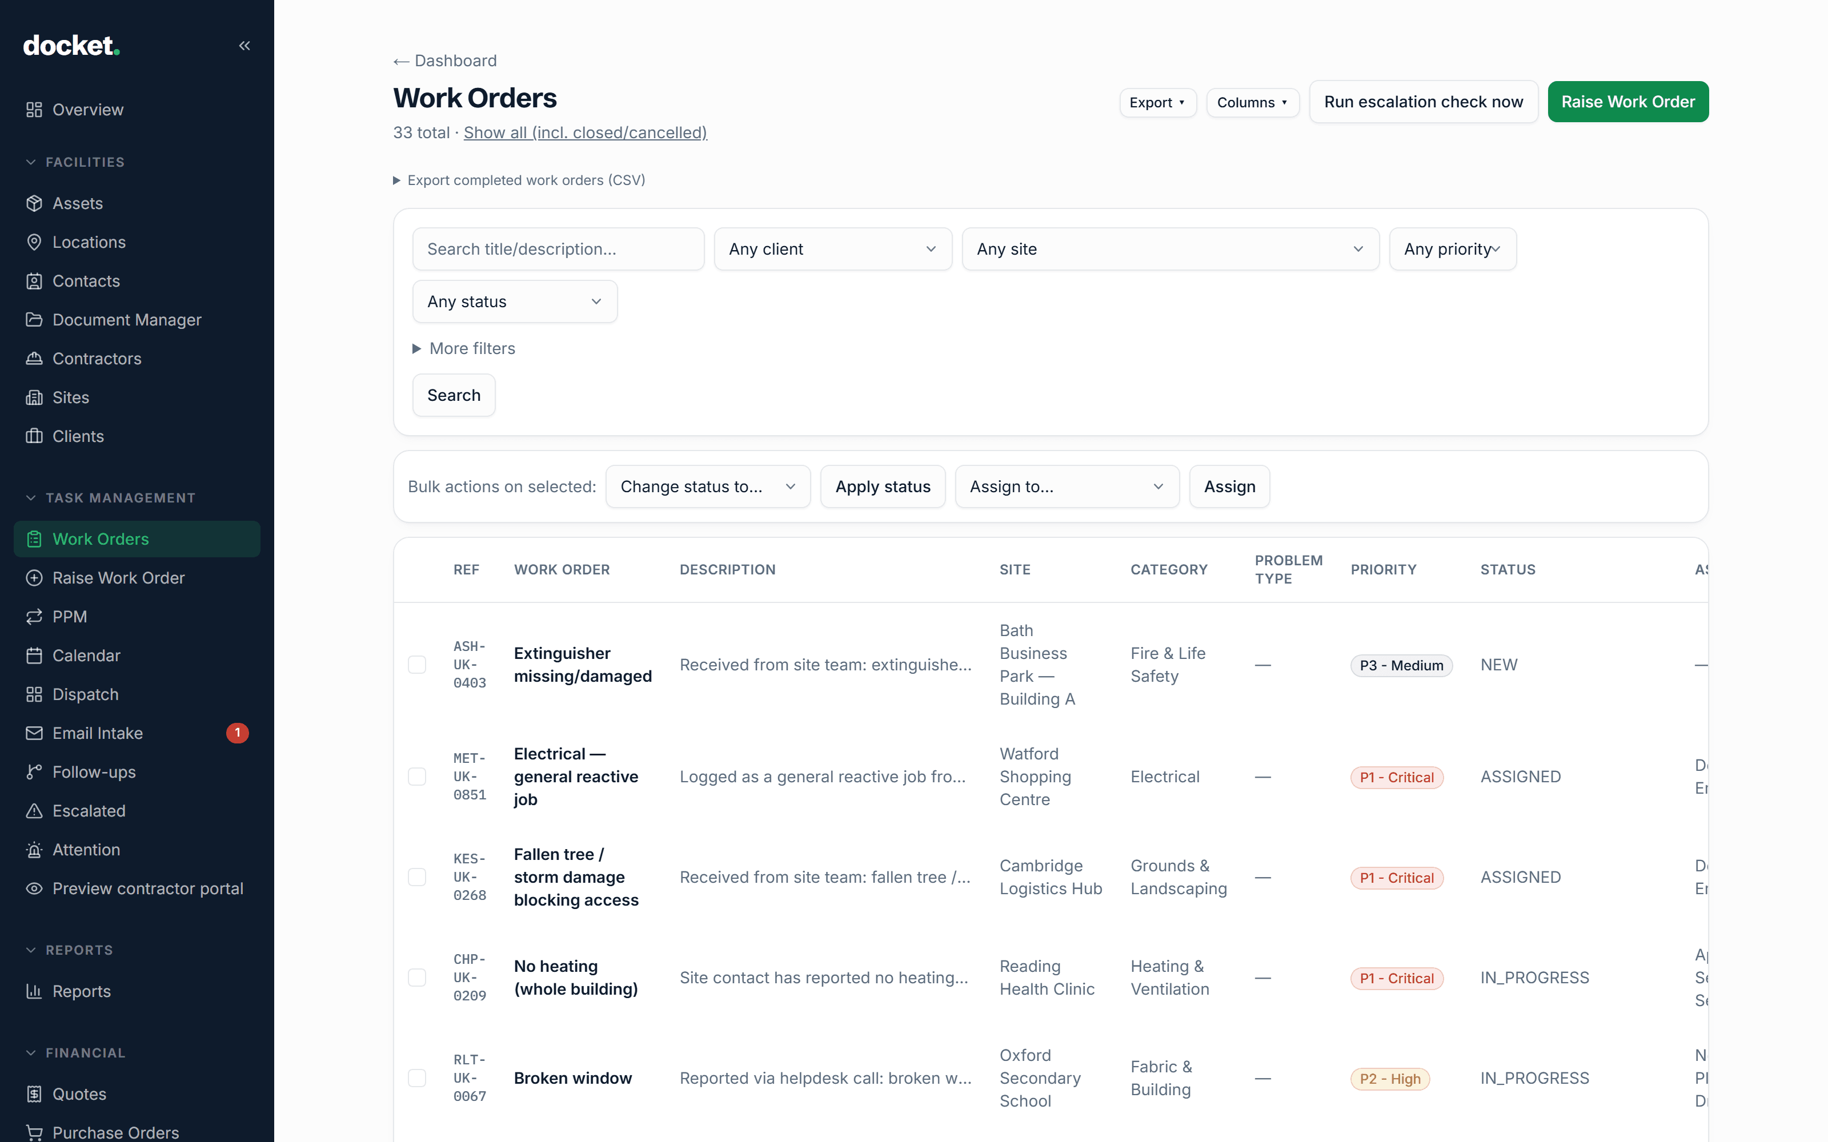Open the Any client dropdown
Viewport: 1828px width, 1142px height.
coord(832,248)
